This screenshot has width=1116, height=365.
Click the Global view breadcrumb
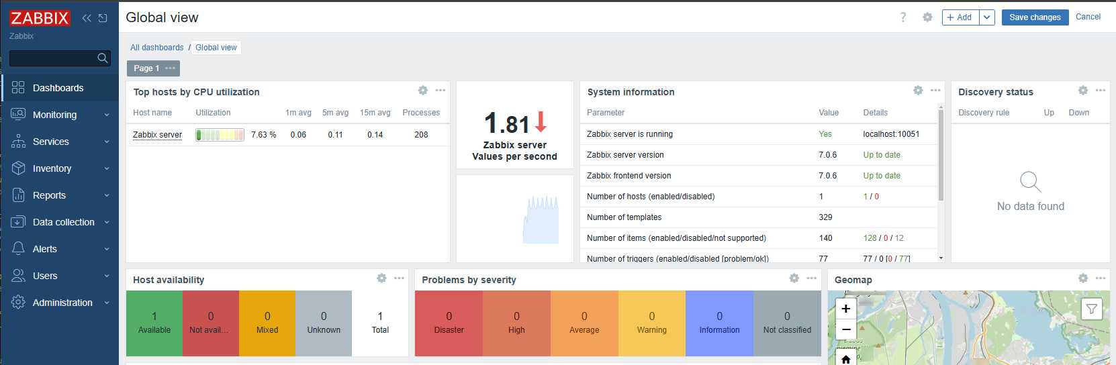[216, 48]
